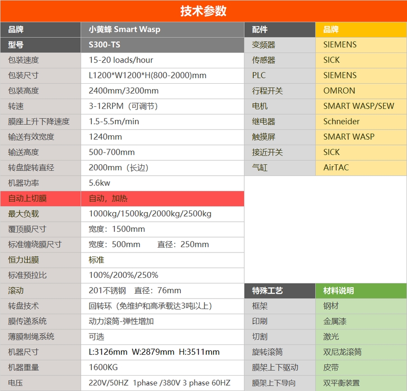Select SIEMENS in the 变频器 row
407x391 pixels.
point(361,45)
